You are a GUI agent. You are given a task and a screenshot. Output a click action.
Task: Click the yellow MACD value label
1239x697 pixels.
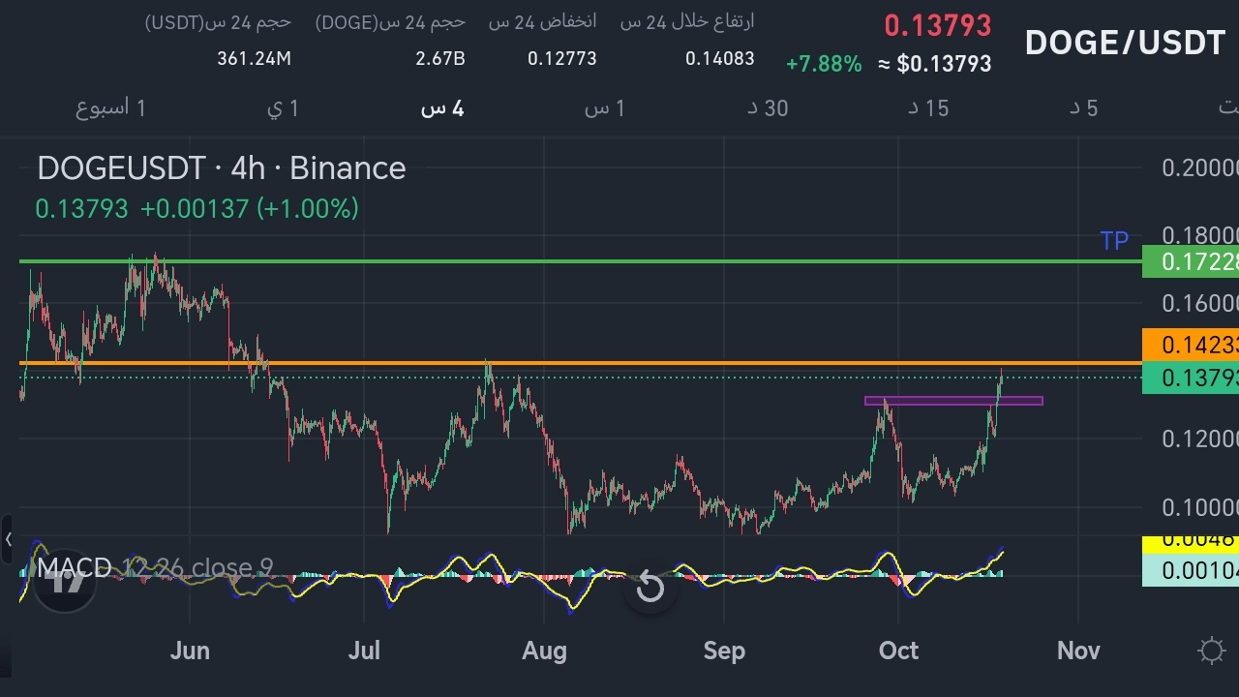point(1191,545)
